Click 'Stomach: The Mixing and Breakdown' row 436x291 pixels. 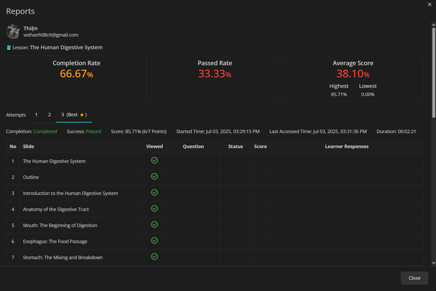pyautogui.click(x=215, y=257)
